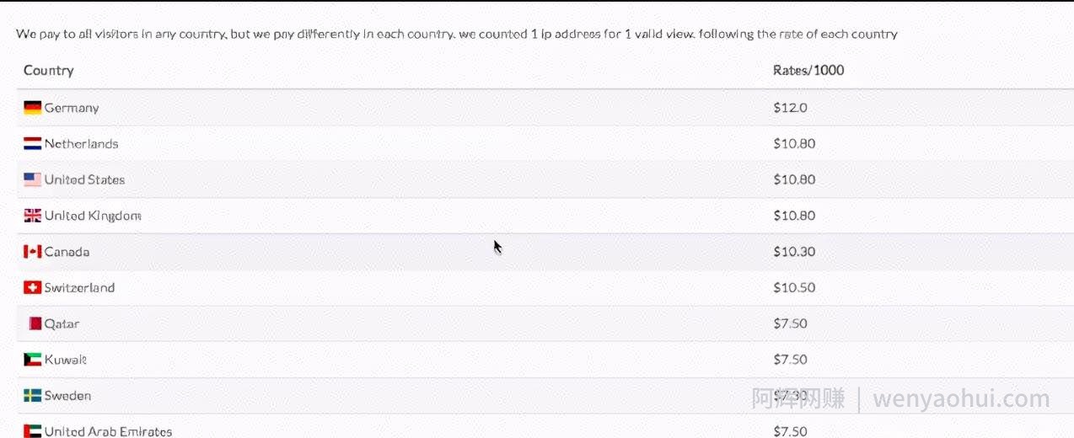Click the Qatar flag icon

pos(35,323)
